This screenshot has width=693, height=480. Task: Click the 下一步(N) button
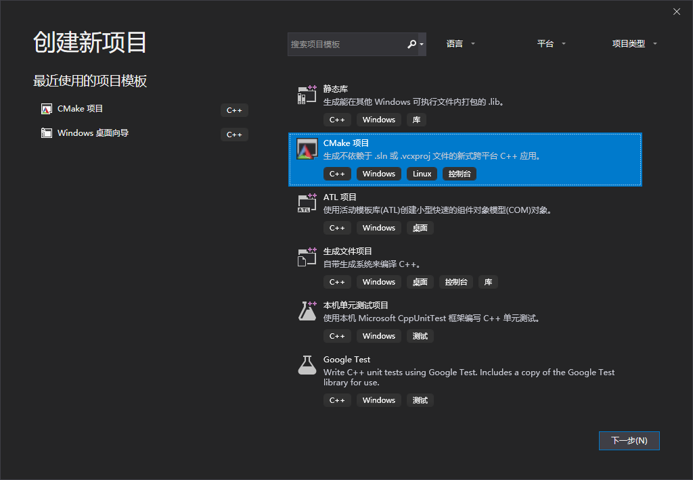pyautogui.click(x=629, y=440)
